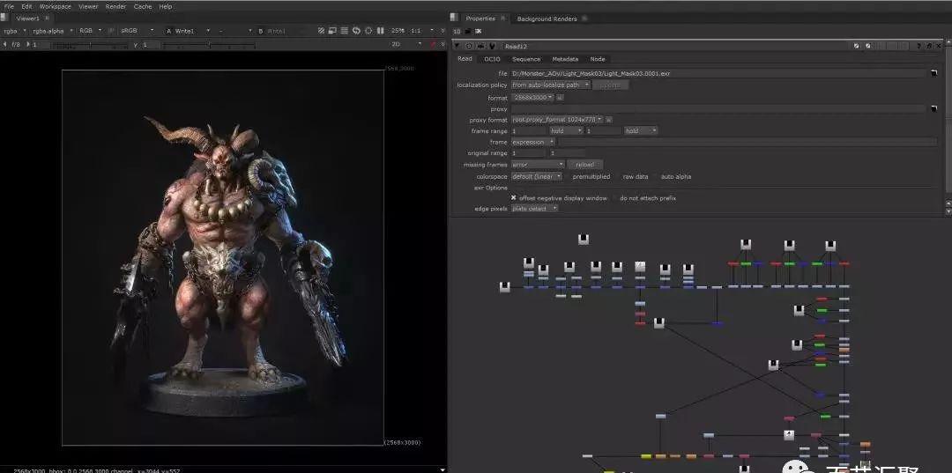
Task: Switch to the Node tab in Read12
Action: [598, 59]
